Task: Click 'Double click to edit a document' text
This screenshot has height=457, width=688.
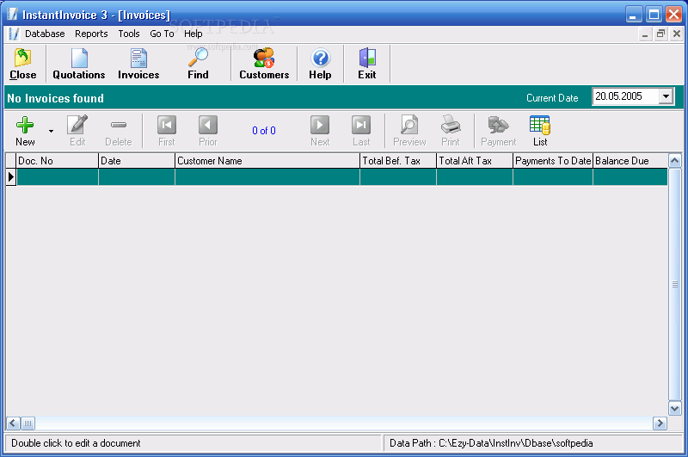Action: point(76,443)
